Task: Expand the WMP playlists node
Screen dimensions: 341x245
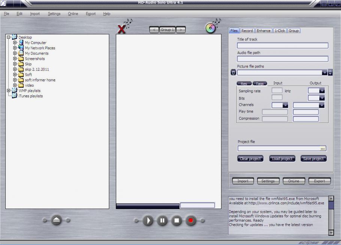Action: pos(9,90)
